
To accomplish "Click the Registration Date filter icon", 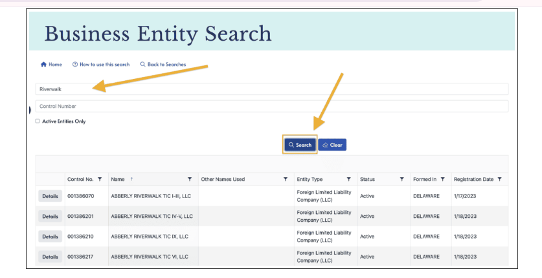I will [x=499, y=179].
